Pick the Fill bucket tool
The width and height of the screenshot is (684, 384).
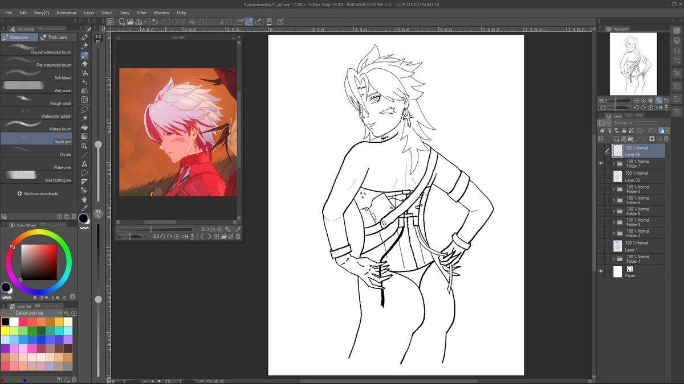84,127
